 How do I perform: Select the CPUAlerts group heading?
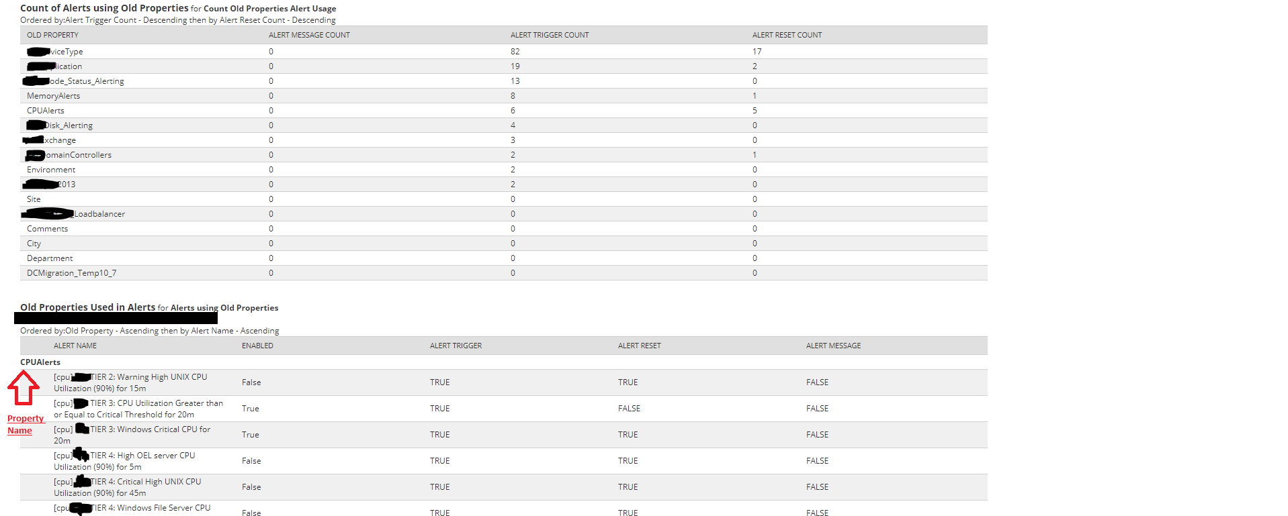click(x=40, y=362)
